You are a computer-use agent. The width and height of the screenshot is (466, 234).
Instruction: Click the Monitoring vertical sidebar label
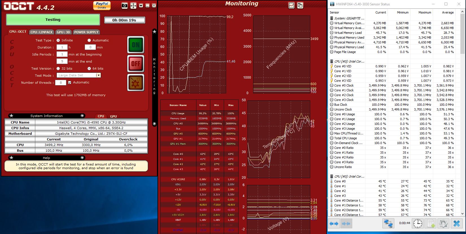(154, 76)
